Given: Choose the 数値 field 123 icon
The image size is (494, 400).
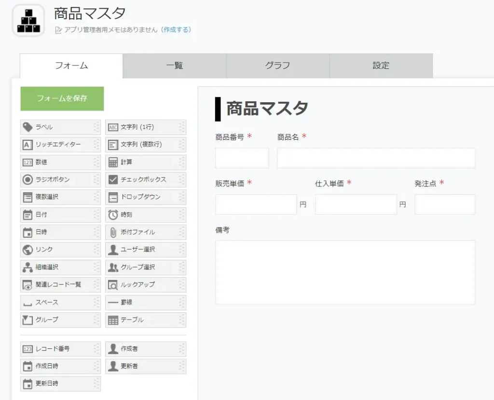Looking at the screenshot, I should click(x=27, y=162).
